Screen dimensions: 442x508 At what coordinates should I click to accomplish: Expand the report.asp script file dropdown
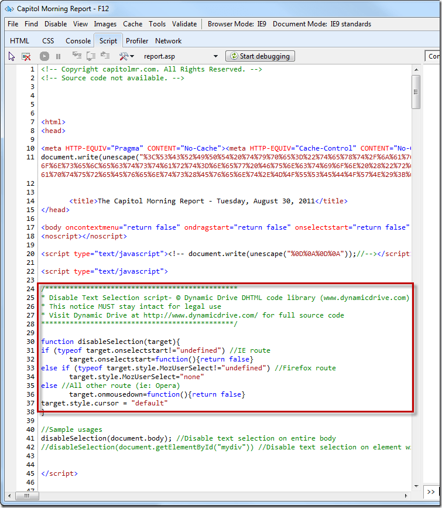click(215, 56)
